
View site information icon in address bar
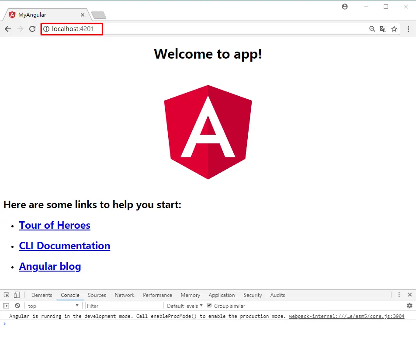coord(46,29)
